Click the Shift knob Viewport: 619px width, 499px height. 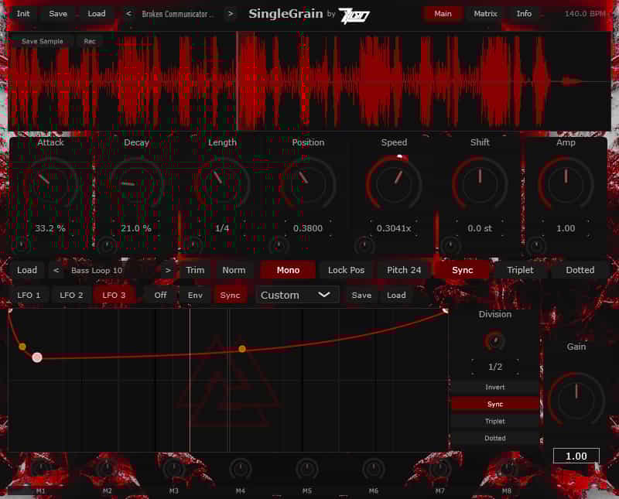[480, 183]
